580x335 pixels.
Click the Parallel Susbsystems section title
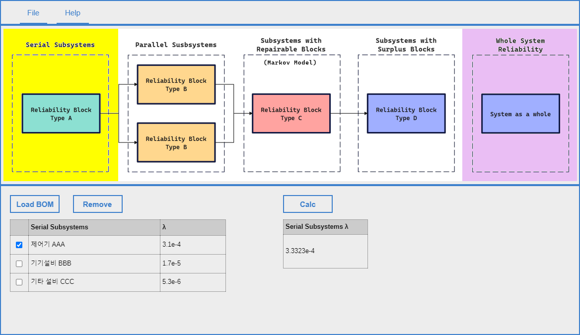(176, 45)
